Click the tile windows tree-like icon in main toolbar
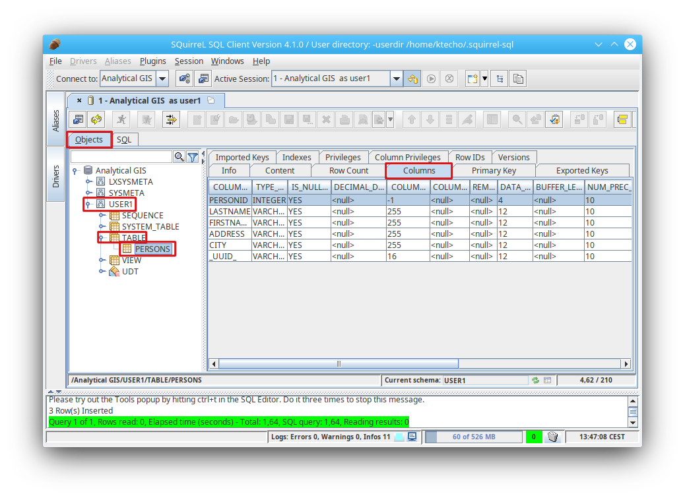Viewport: 685px width, 498px height. [x=500, y=79]
